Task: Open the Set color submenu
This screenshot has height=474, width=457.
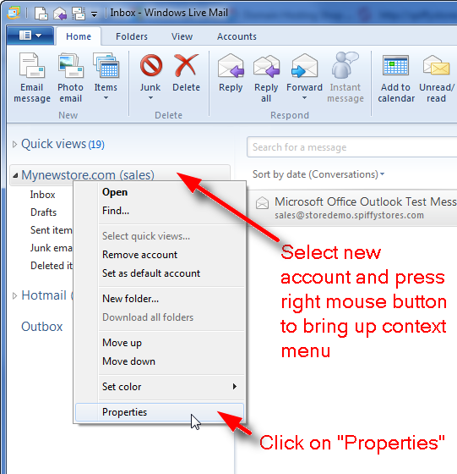Action: 160,387
